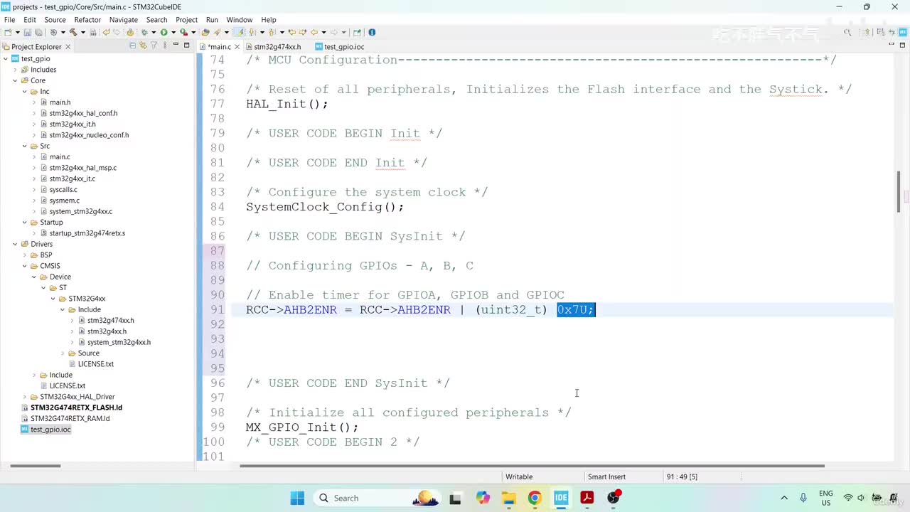The height and width of the screenshot is (512, 910).
Task: Click the editor horizontal scrollbar
Action: (x=532, y=466)
